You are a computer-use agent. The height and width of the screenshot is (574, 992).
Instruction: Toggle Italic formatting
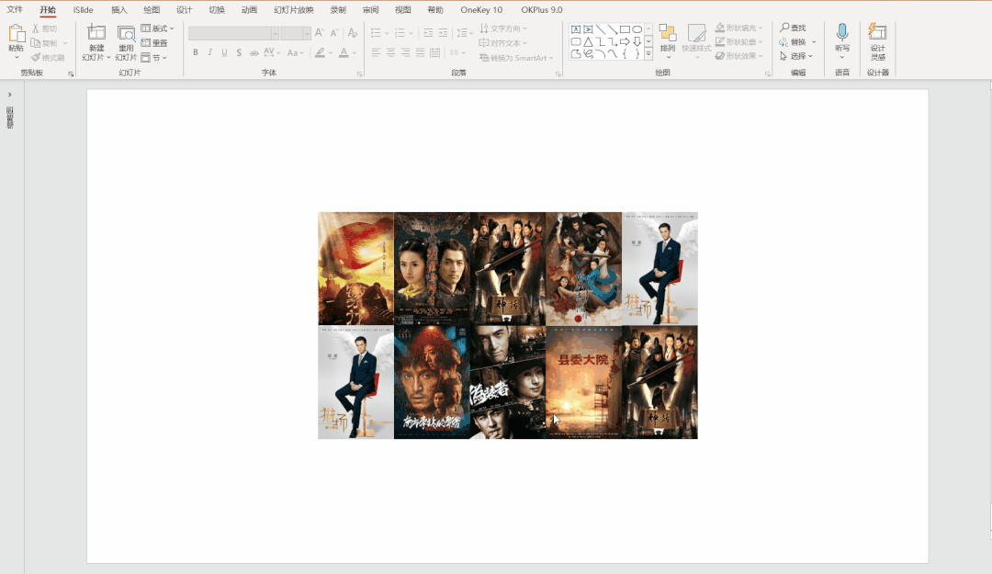210,52
